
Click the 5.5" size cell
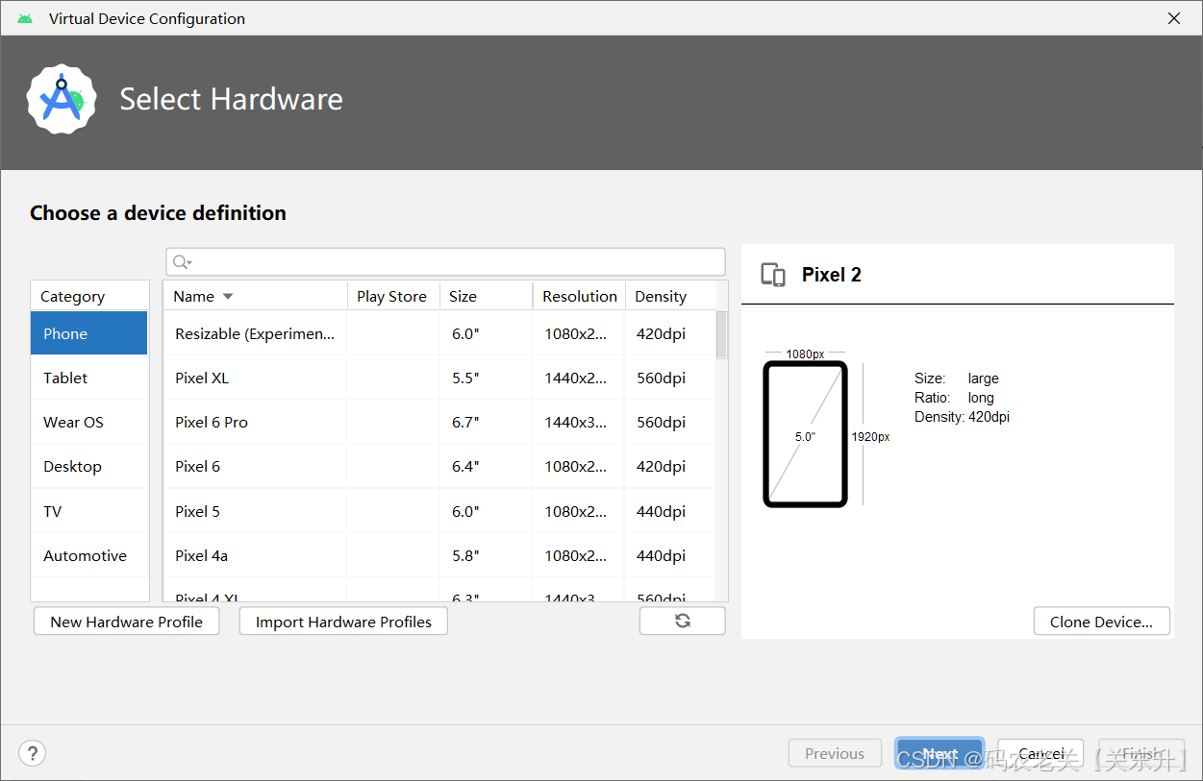(465, 378)
